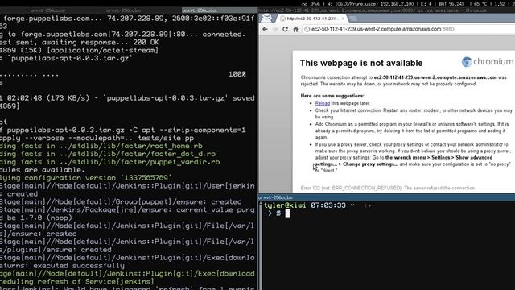Click the 'refresh of Service[jenkins]' line

pos(77,281)
